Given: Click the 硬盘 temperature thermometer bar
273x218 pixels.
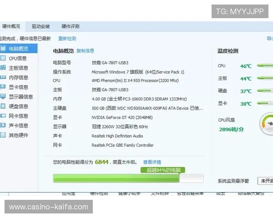Looking at the screenshot, I should pyautogui.click(x=265, y=90).
